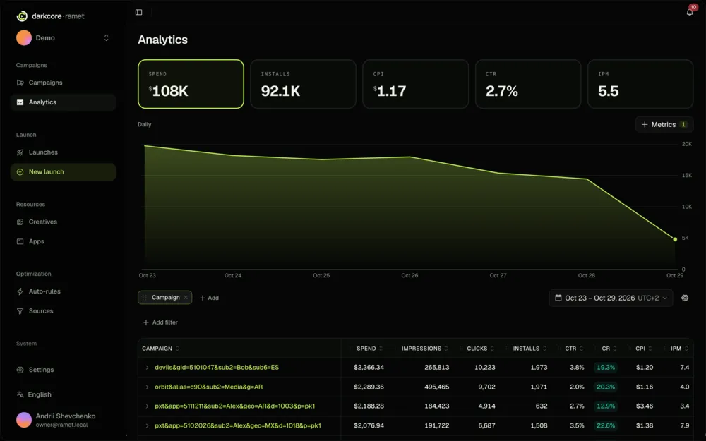Image resolution: width=706 pixels, height=441 pixels.
Task: Click the Metrics button
Action: click(664, 125)
